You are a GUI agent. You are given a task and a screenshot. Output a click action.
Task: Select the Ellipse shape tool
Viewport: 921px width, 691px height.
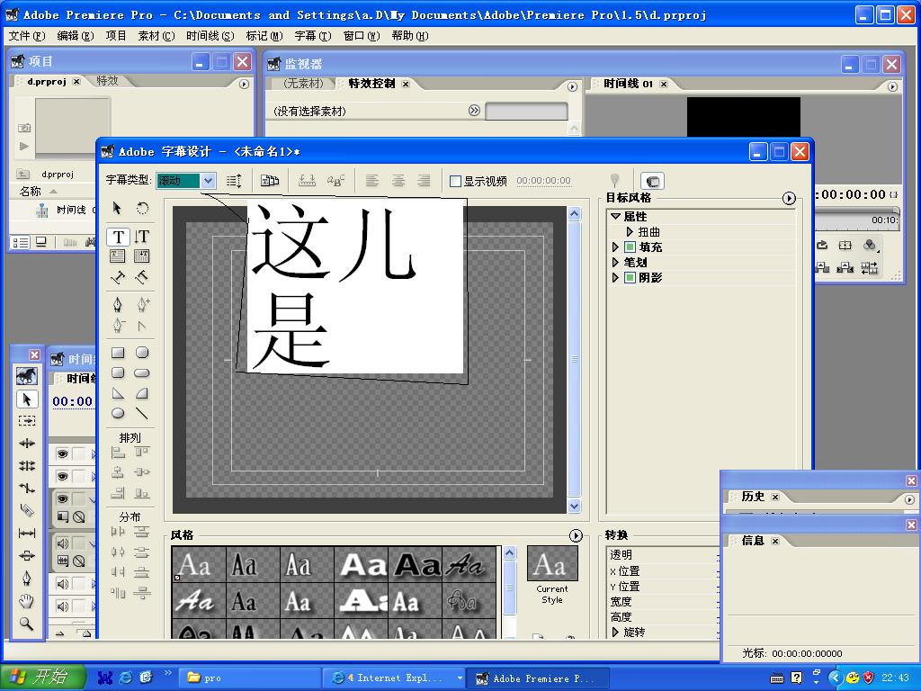[118, 413]
